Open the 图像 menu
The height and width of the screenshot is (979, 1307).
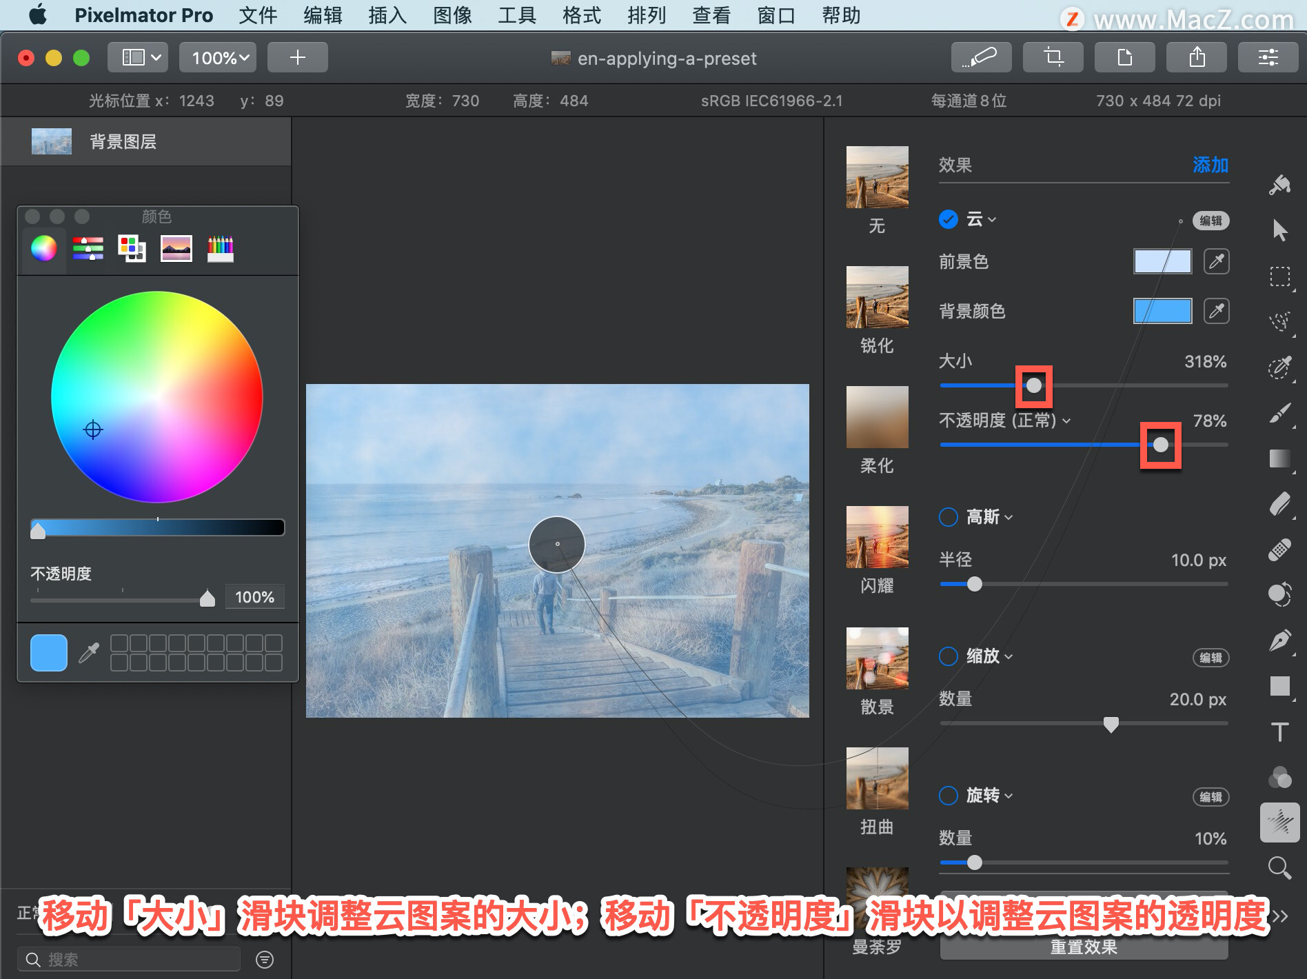452,15
